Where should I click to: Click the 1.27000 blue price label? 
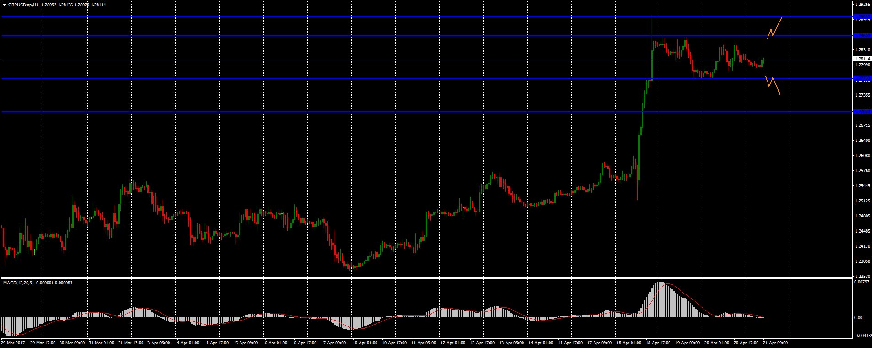(862, 112)
